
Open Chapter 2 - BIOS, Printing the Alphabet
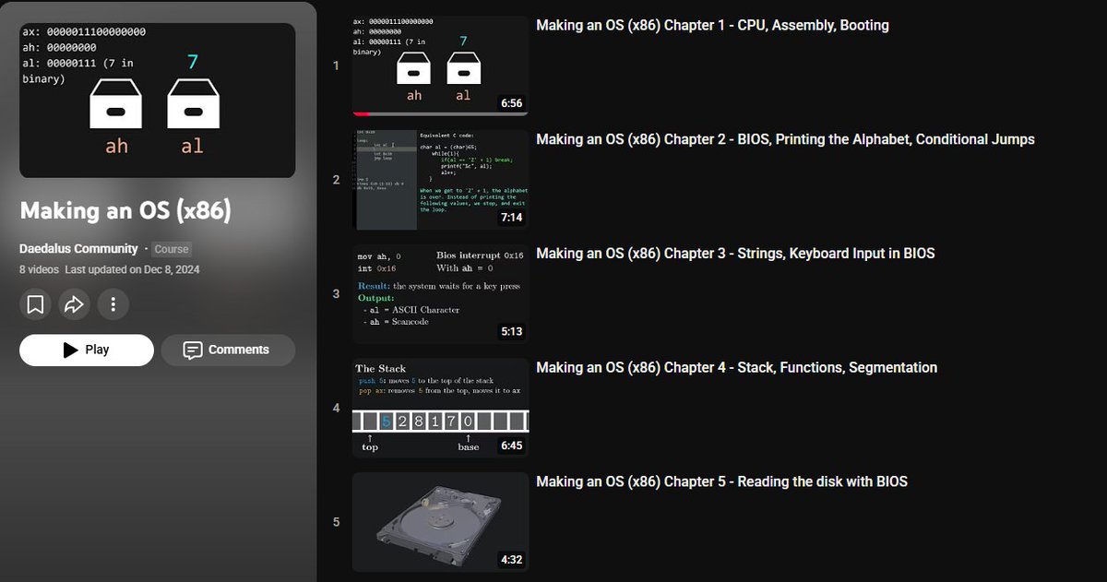point(786,139)
